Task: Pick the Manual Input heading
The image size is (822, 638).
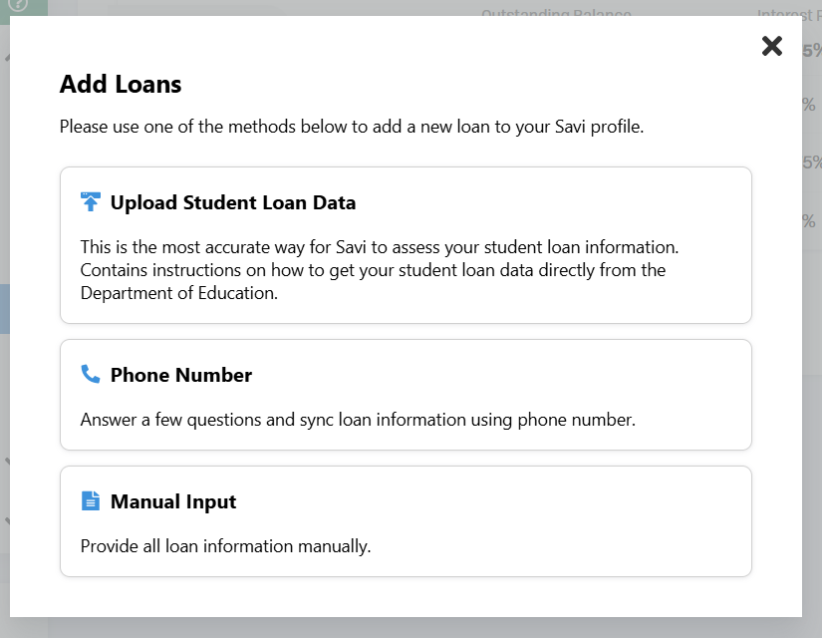Action: [173, 502]
